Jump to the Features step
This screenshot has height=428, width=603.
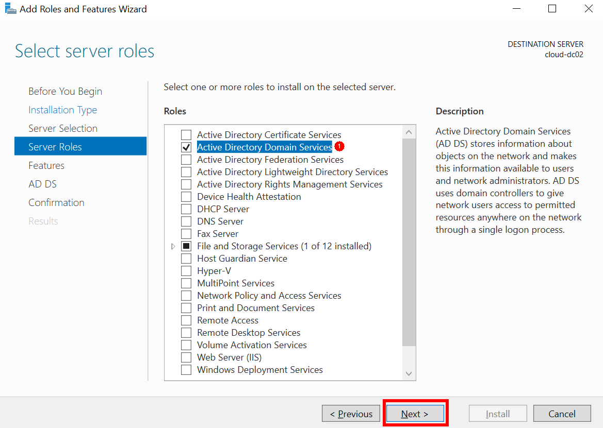tap(46, 165)
